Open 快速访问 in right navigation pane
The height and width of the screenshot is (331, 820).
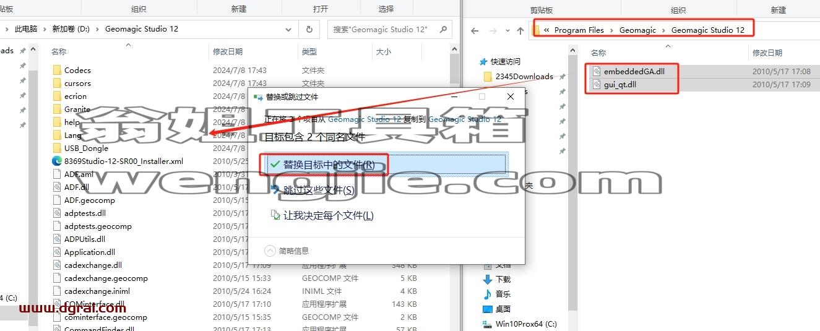point(506,61)
